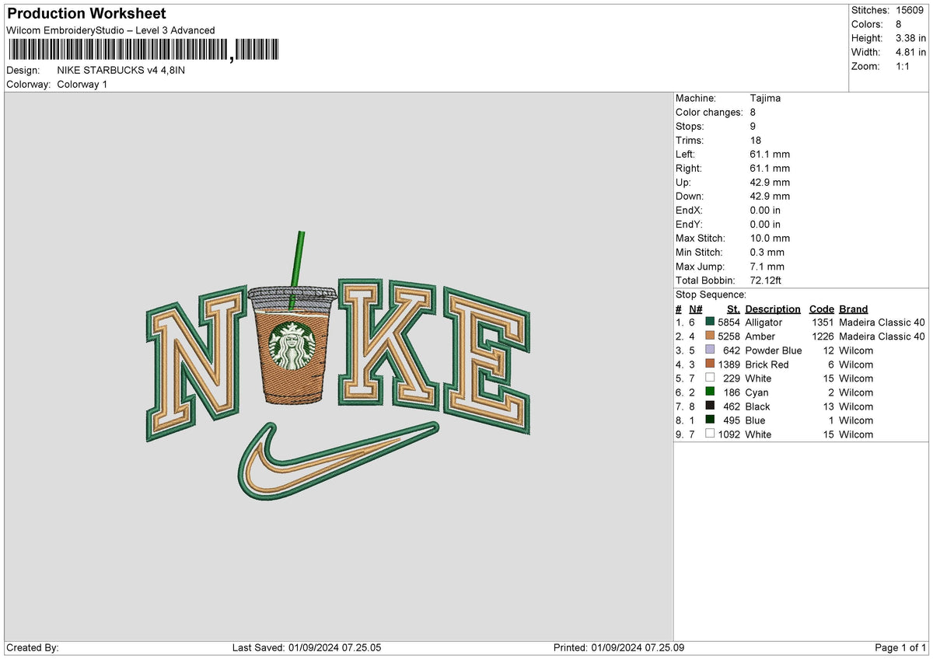Click 'Printed: 01/09/2024 07.25.09' footer text
This screenshot has height=659, width=933.
pos(619,647)
